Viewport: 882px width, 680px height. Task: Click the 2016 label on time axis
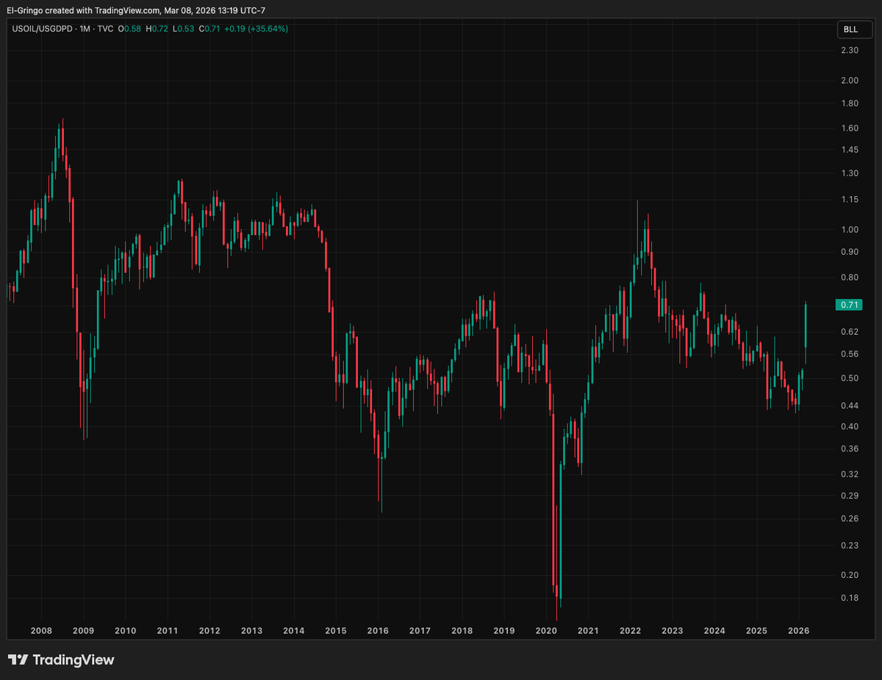tap(378, 631)
